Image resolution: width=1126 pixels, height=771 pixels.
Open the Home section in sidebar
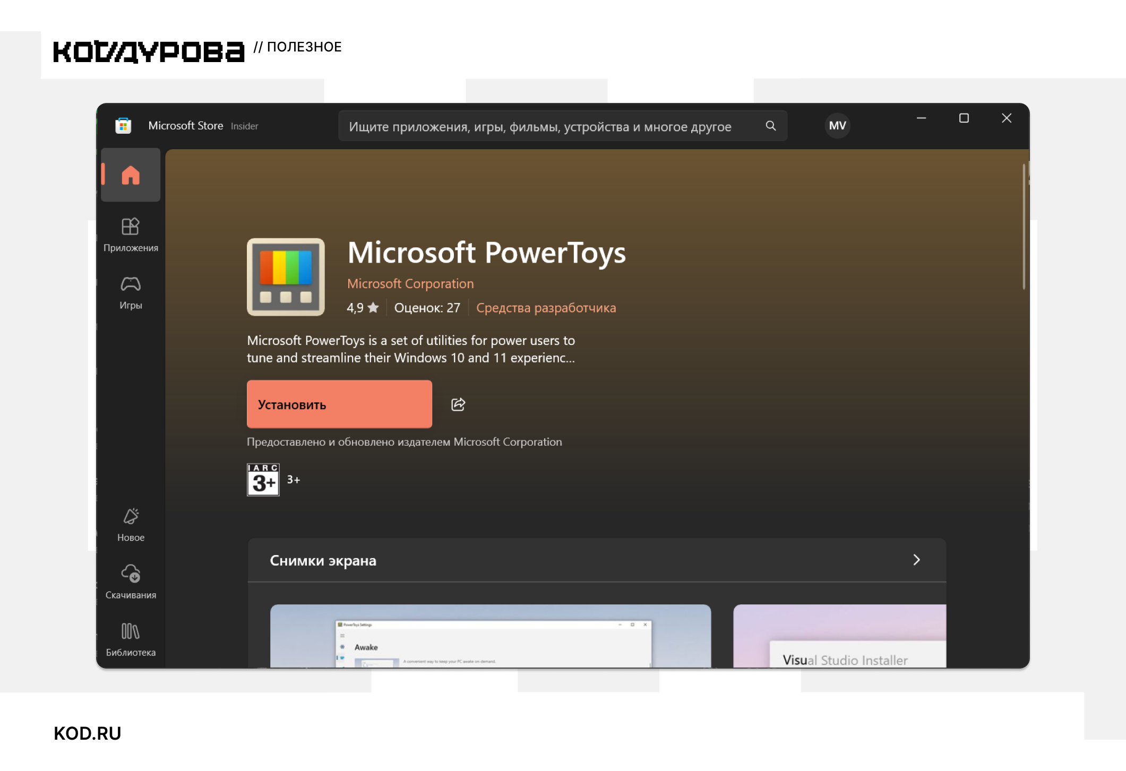(x=131, y=175)
